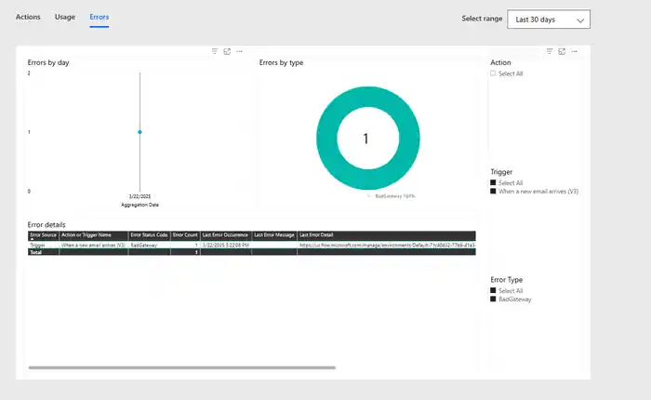
Task: Click the 3/22/2025 5:22:08 PM cell
Action: coord(225,245)
